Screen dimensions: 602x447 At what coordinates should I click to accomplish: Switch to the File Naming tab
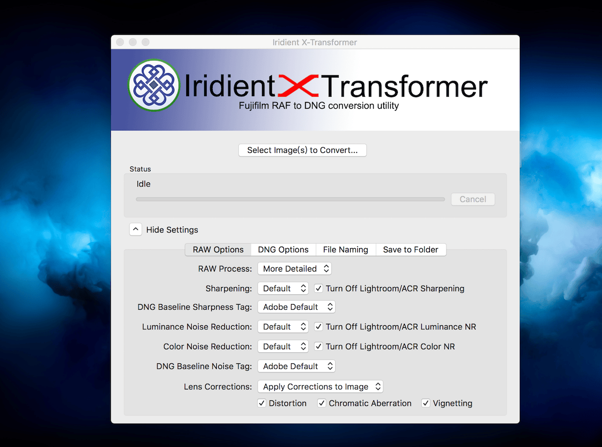tap(346, 250)
